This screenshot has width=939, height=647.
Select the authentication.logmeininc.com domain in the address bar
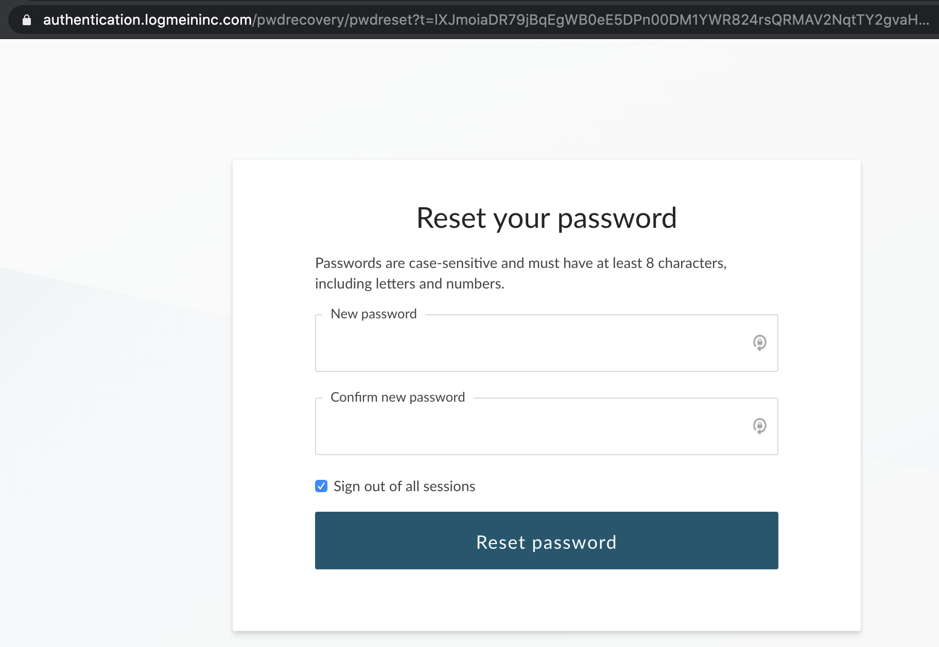(147, 20)
